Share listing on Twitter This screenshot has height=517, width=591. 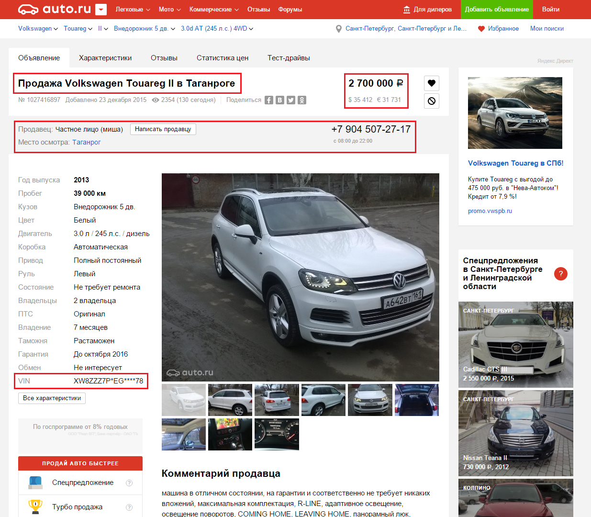(x=291, y=100)
